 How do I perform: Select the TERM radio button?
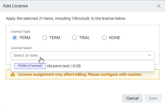pyautogui.click(x=45, y=38)
